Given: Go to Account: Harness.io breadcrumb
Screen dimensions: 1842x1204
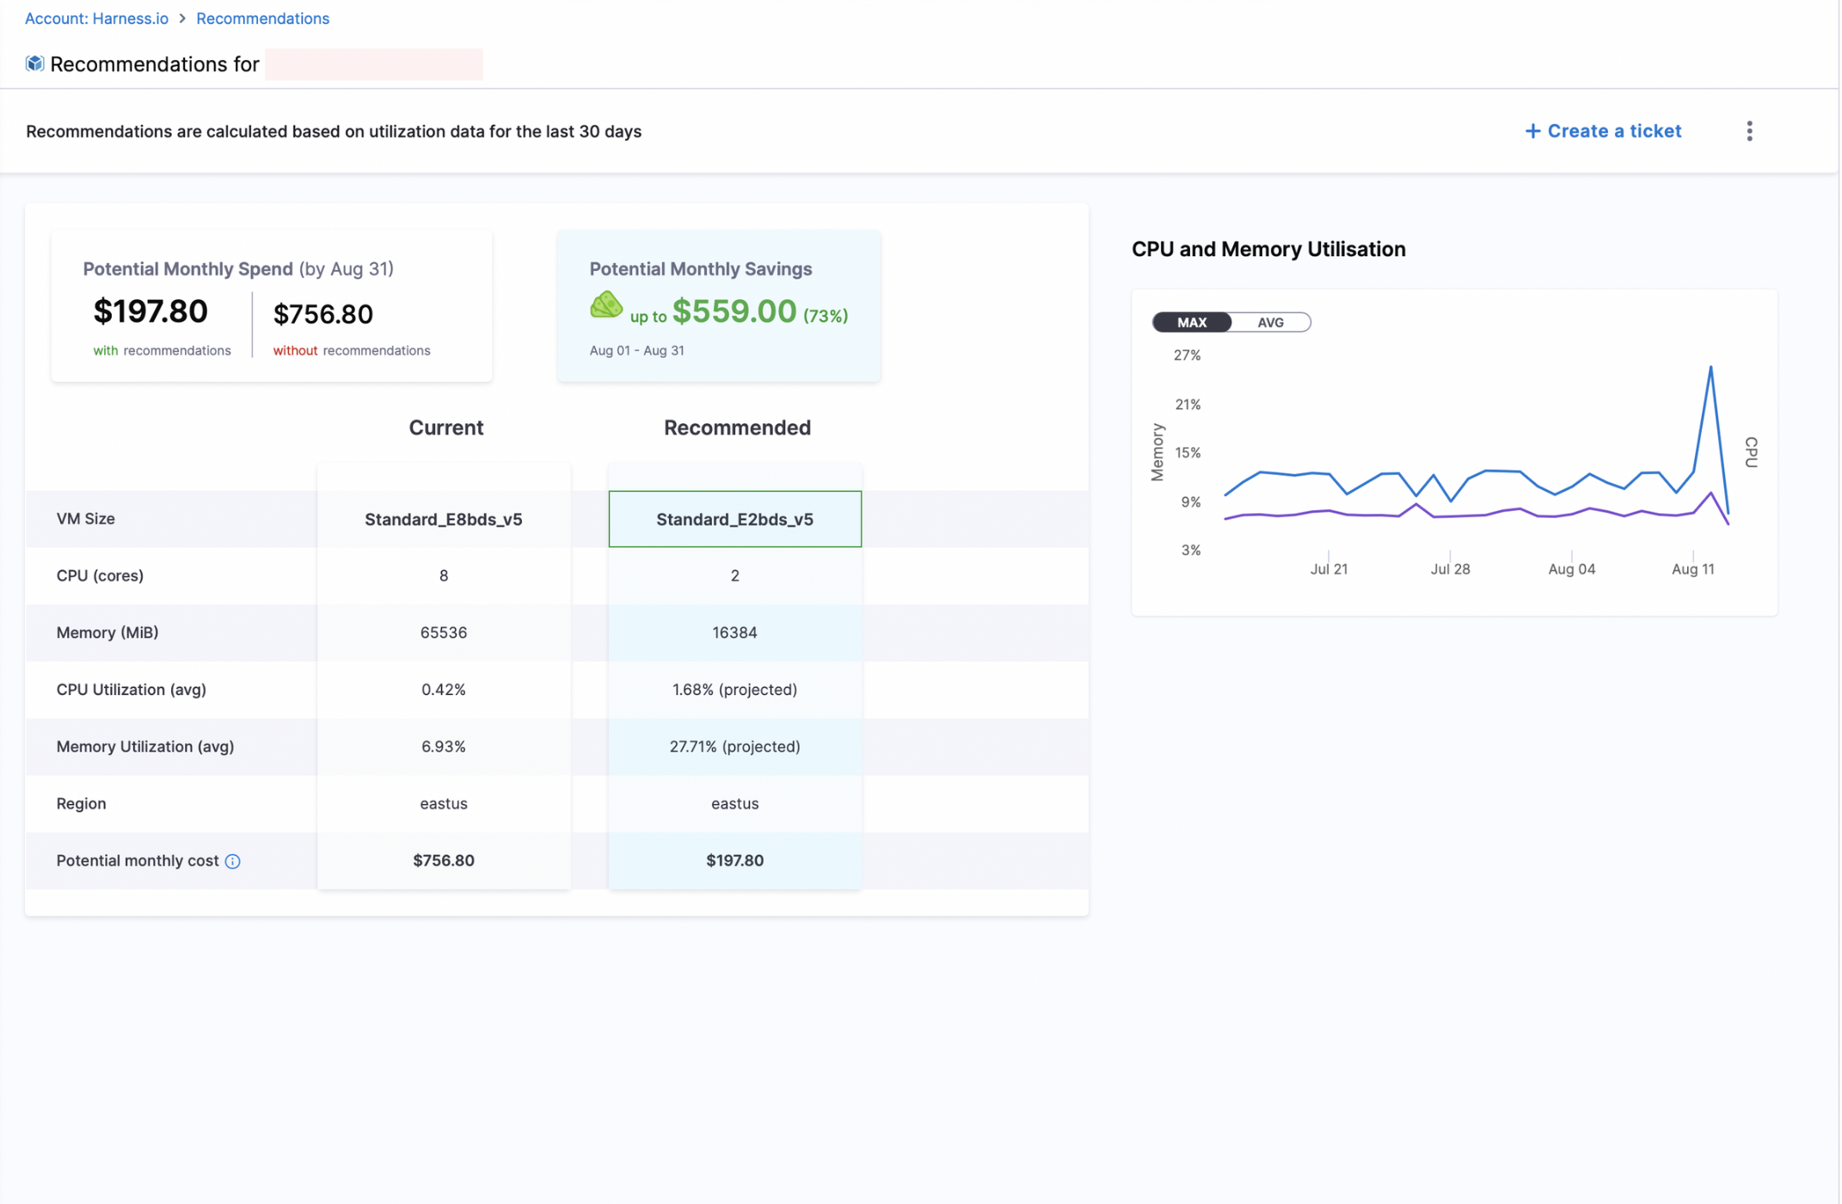Looking at the screenshot, I should (96, 18).
